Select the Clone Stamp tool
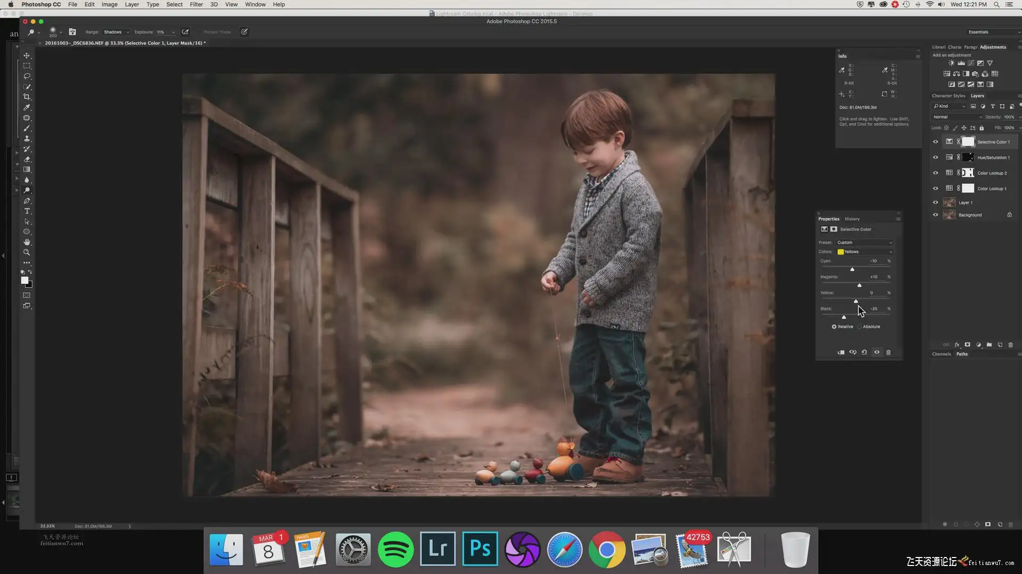 (x=27, y=138)
